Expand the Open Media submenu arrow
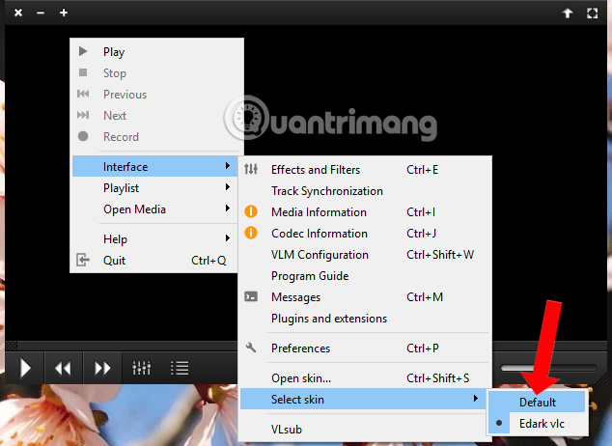Image resolution: width=612 pixels, height=446 pixels. [227, 209]
